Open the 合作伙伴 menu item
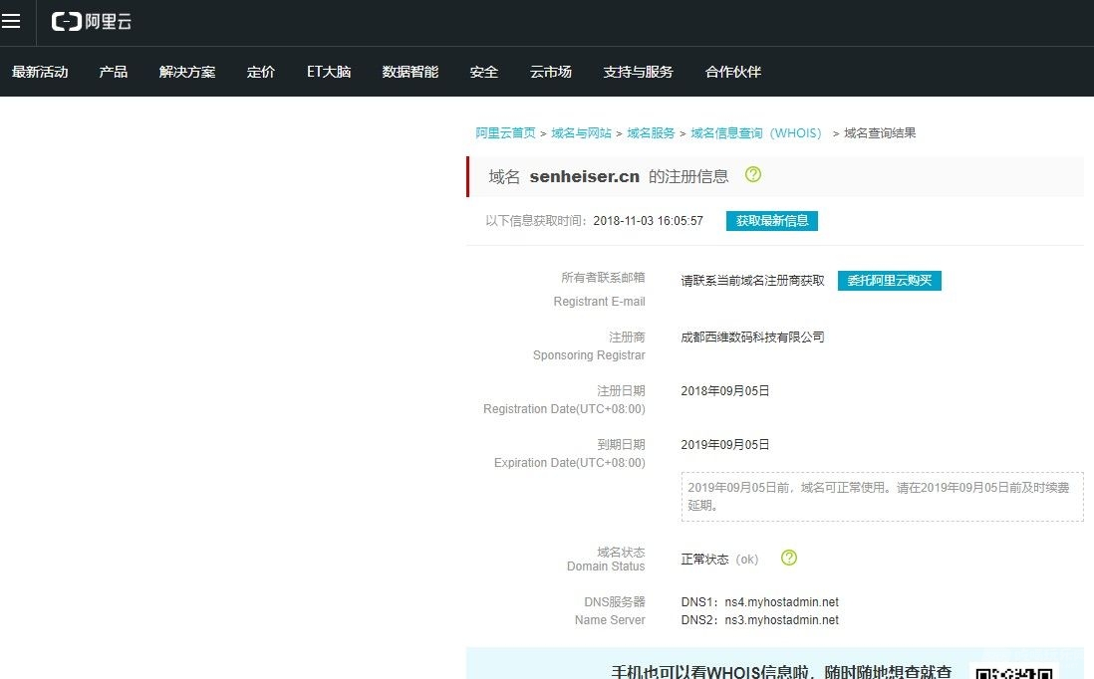This screenshot has height=679, width=1094. pos(732,72)
